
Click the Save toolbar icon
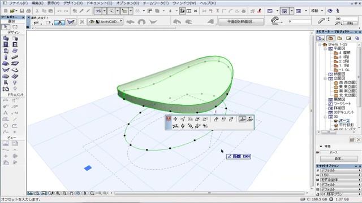(x=21, y=11)
